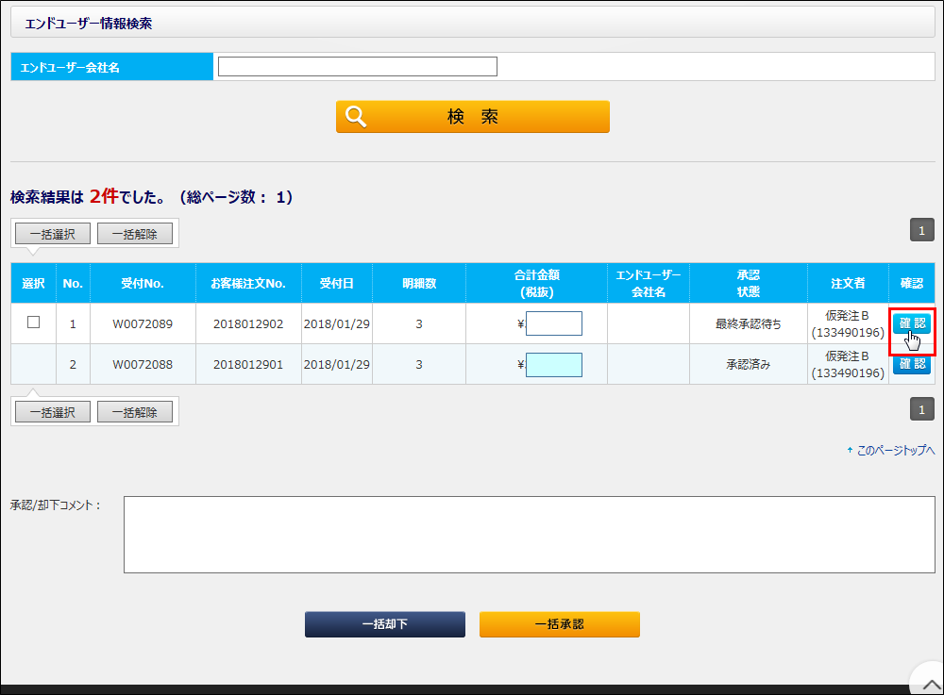Screen dimensions: 944x695
Task: Click the top page number 1 indicator
Action: [x=921, y=230]
